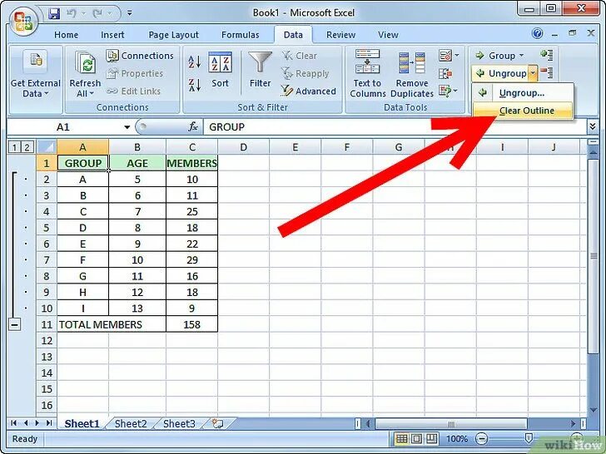Expand the formula bar chevron

[x=593, y=126]
